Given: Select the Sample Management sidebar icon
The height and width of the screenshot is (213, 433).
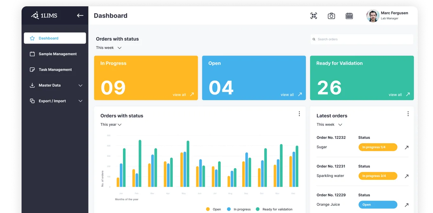Looking at the screenshot, I should click(32, 54).
